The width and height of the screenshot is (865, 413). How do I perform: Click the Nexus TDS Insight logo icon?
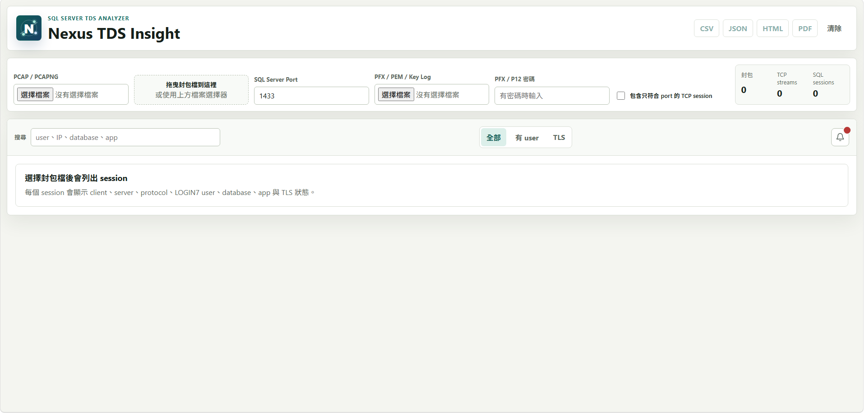29,28
